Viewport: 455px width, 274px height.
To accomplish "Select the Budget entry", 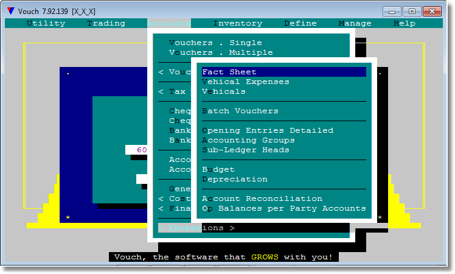I will point(218,169).
